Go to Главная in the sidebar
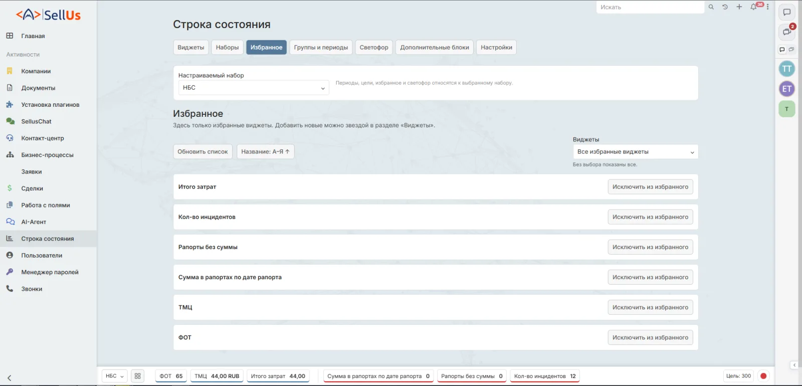Viewport: 802px width, 386px height. tap(48, 36)
